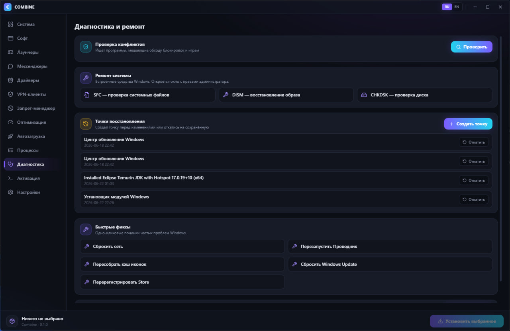Screen dimensions: 510x331
Task: Click the Combine · 0.1.0 version label
Action: (35, 325)
